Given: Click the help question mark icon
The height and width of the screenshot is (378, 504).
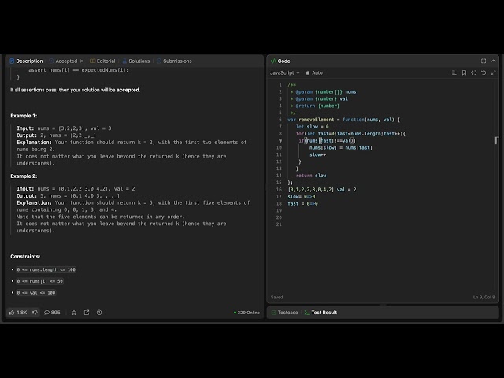Looking at the screenshot, I should pyautogui.click(x=99, y=313).
